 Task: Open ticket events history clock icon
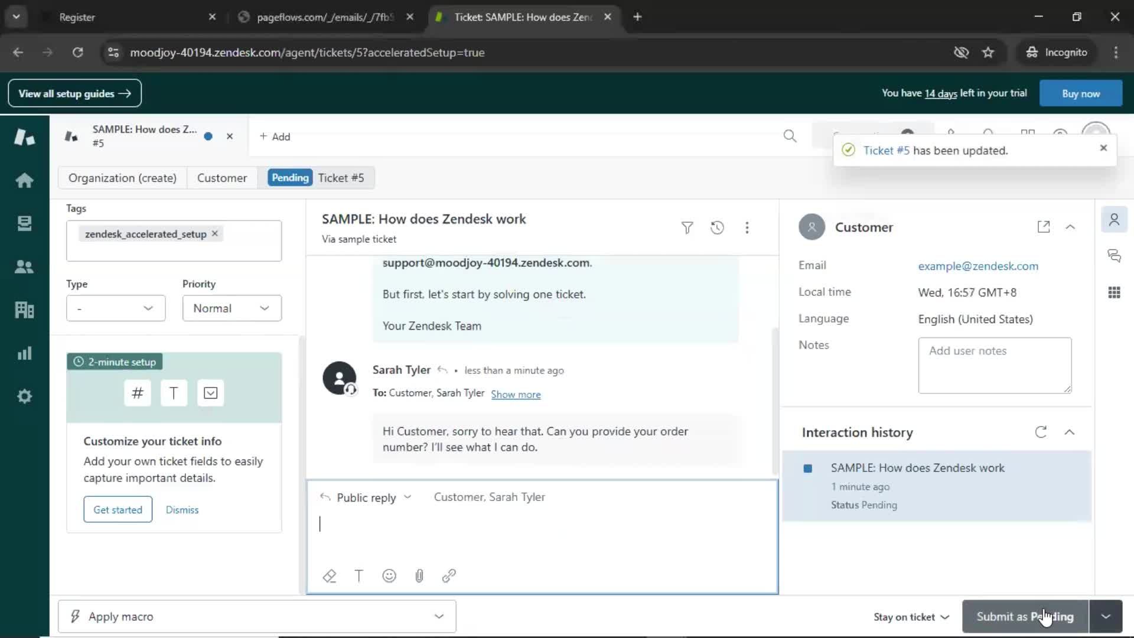click(x=717, y=227)
